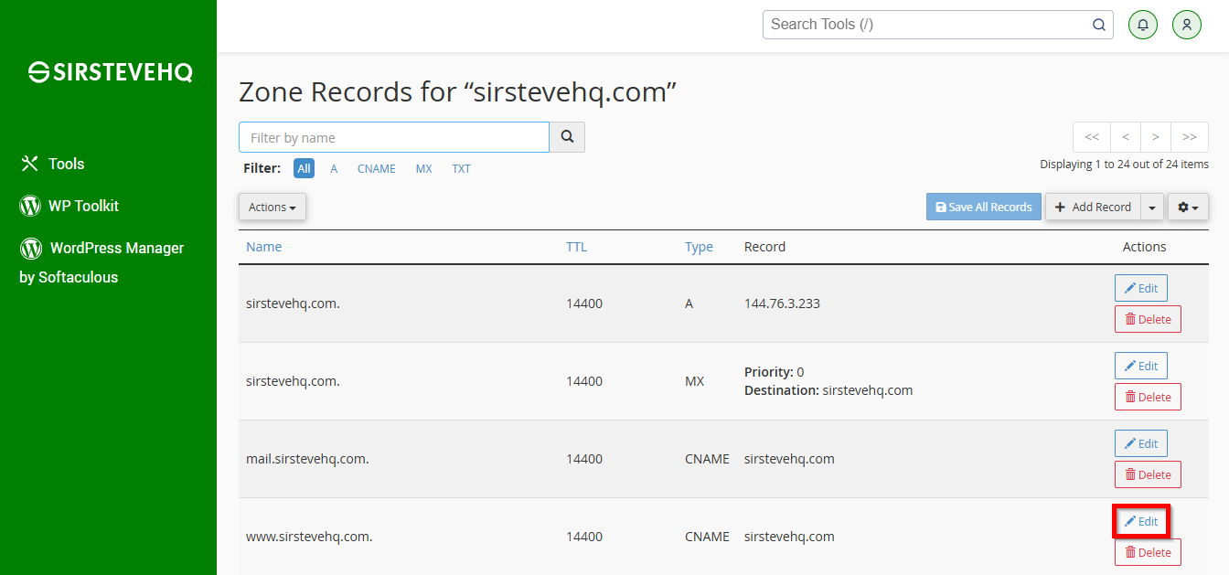Viewport: 1229px width, 575px height.
Task: Open Tools in the sidebar
Action: [52, 164]
